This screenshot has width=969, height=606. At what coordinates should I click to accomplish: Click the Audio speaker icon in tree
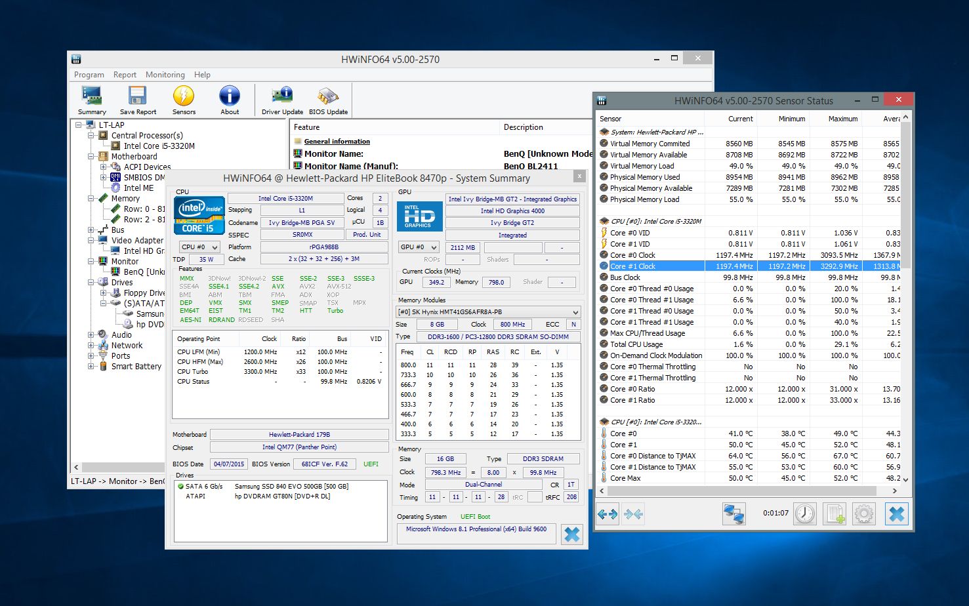(x=104, y=334)
